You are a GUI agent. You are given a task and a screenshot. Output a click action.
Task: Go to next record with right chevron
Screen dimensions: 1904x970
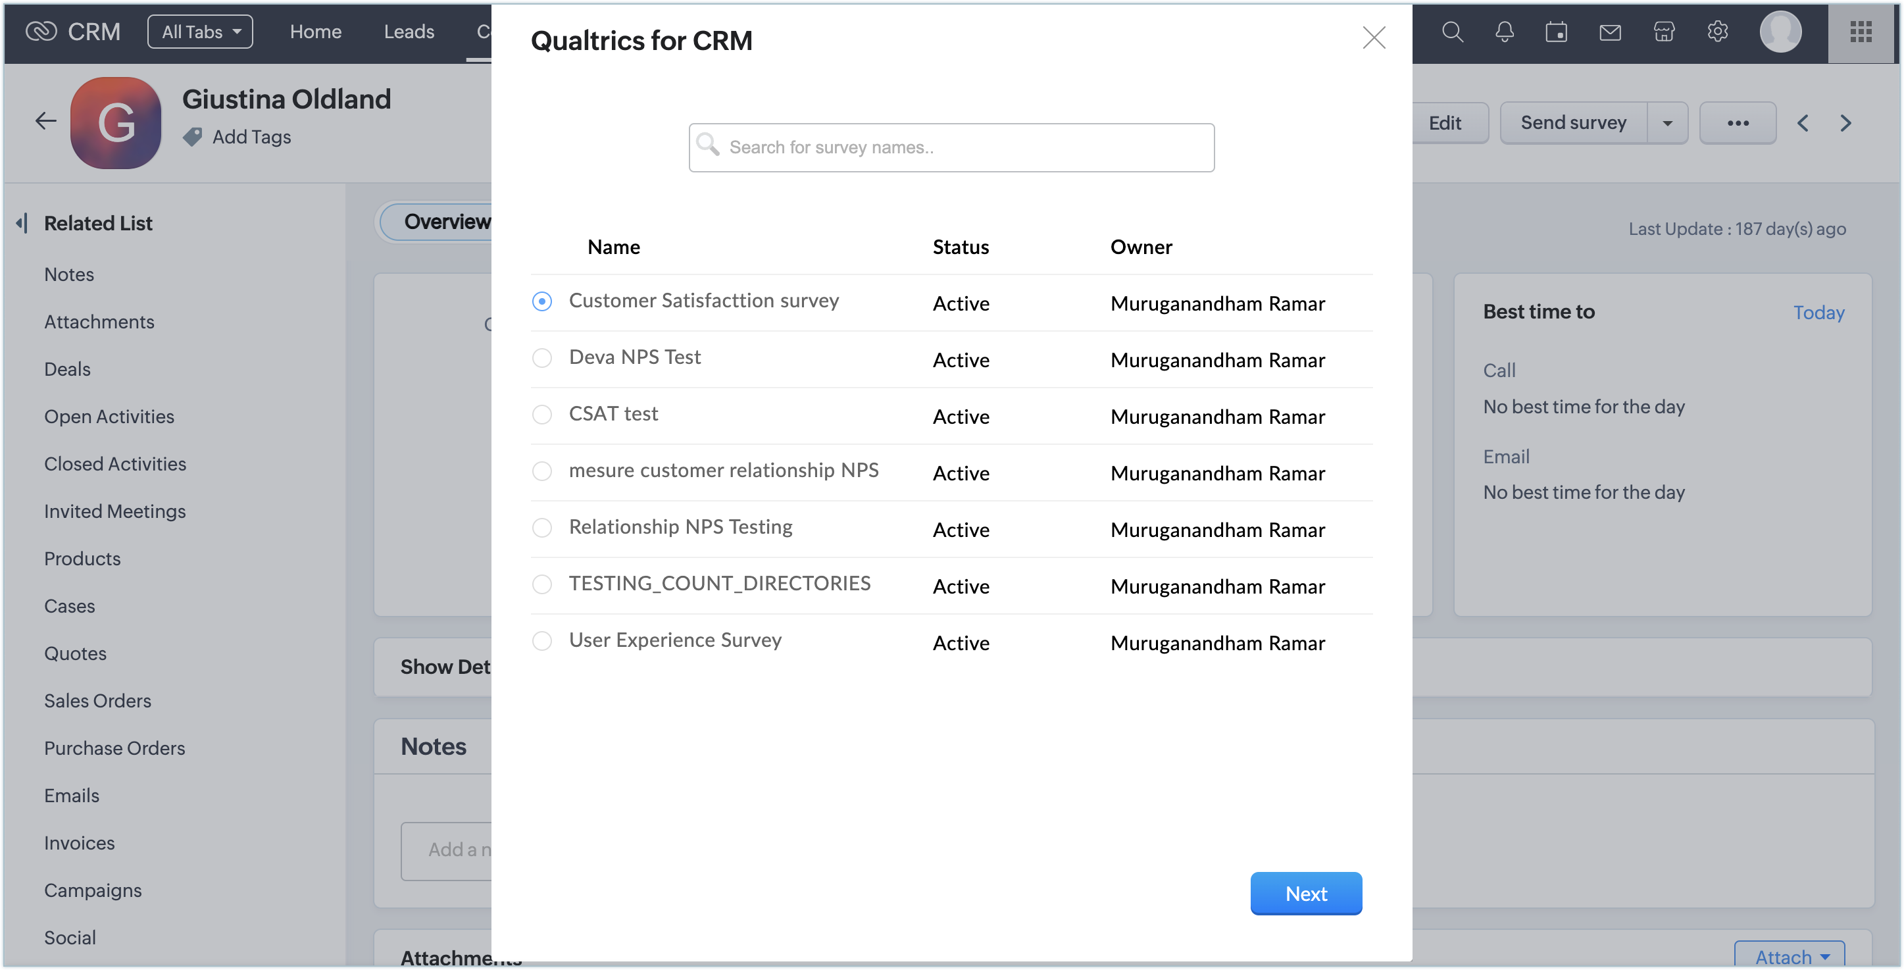(x=1845, y=122)
